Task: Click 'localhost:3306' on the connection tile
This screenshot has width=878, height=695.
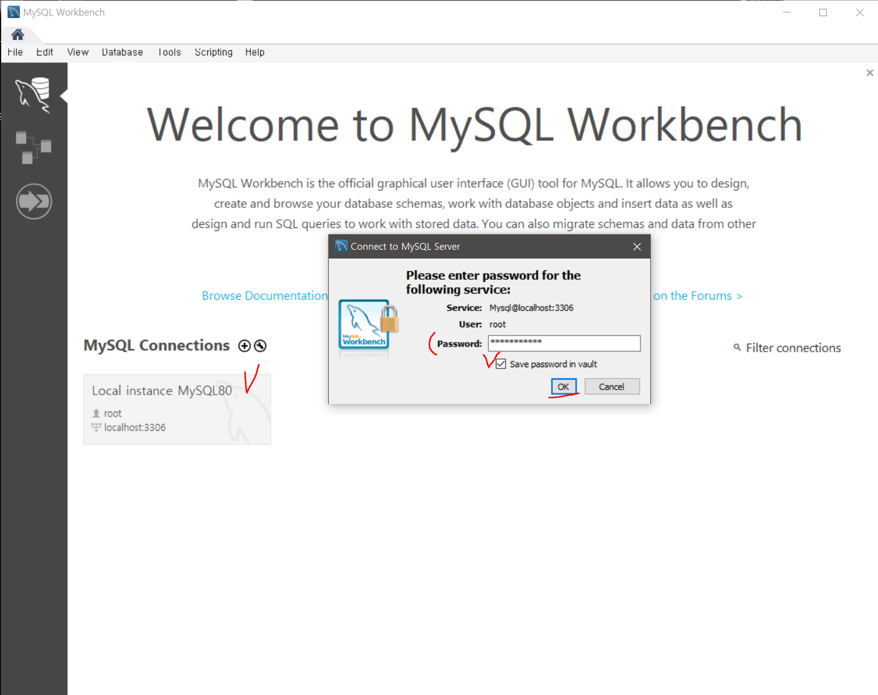Action: pyautogui.click(x=135, y=428)
